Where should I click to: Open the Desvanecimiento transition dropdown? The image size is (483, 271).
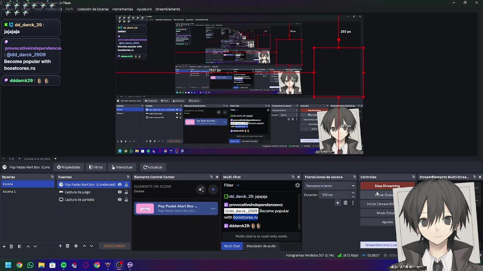tap(330, 186)
